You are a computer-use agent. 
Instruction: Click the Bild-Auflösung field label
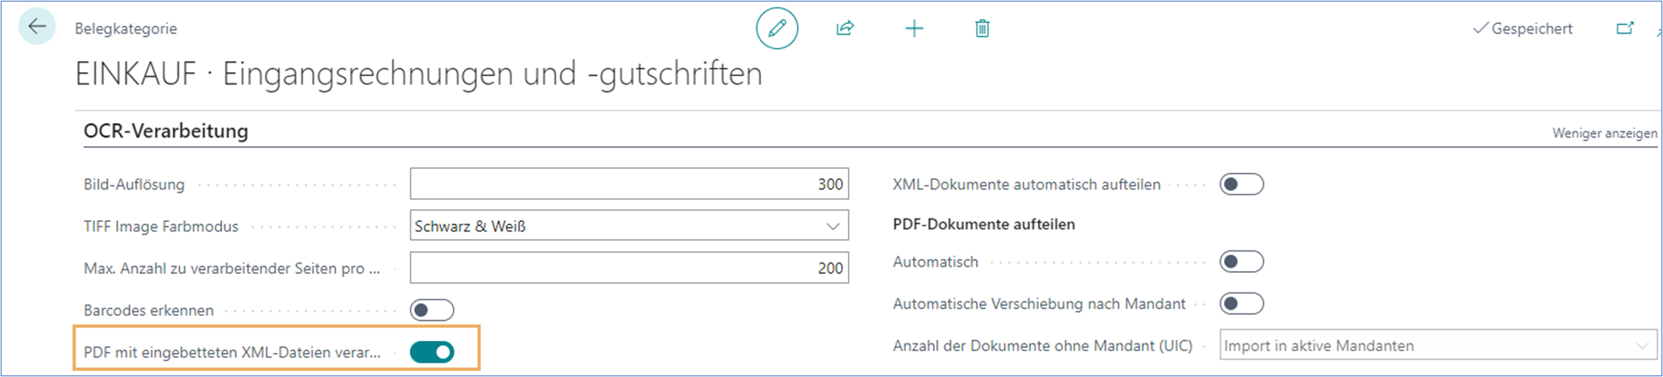134,184
